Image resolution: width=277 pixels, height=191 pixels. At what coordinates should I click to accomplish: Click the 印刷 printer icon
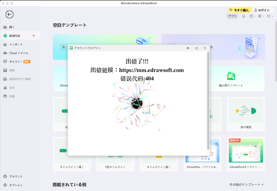5,96
